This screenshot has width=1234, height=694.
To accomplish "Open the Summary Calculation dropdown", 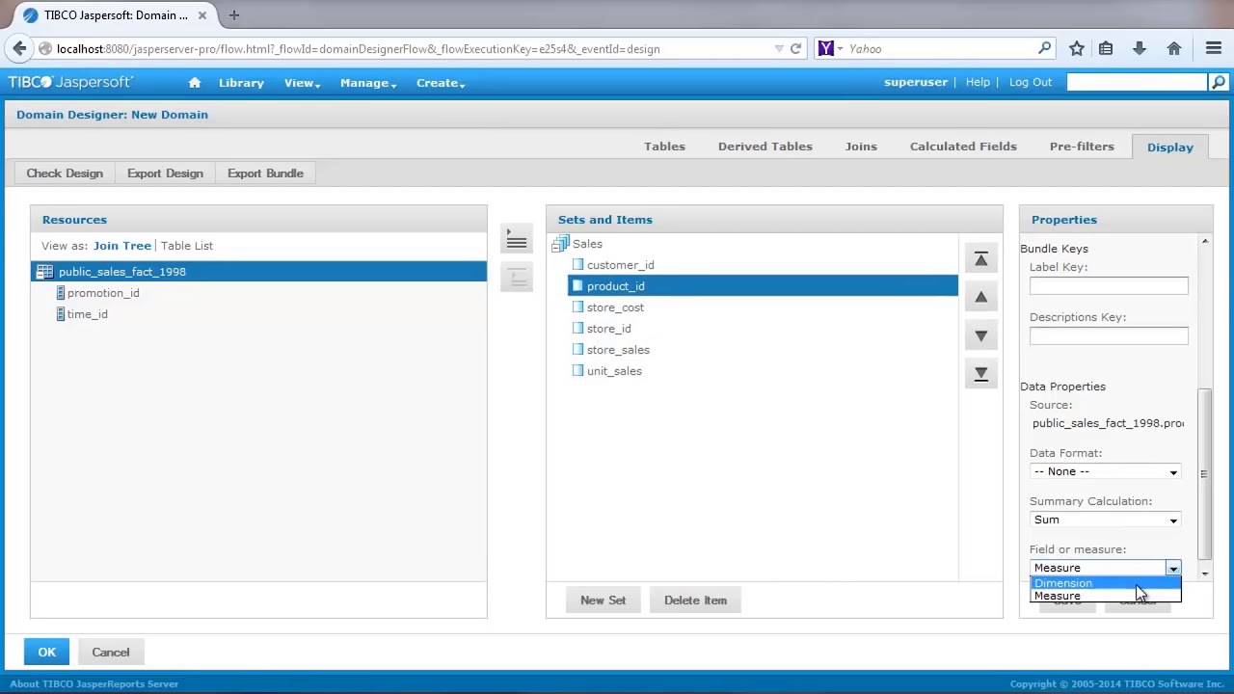I will coord(1105,520).
